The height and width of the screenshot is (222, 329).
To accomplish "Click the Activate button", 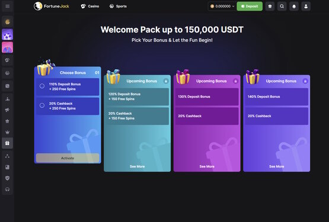I will point(68,158).
